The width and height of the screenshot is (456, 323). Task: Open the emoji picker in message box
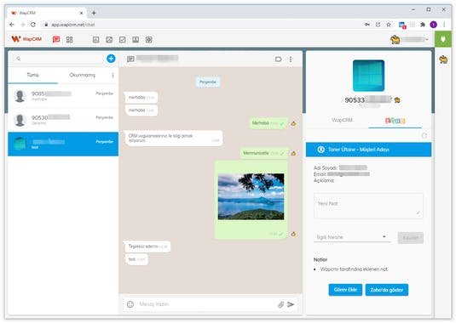(x=130, y=304)
